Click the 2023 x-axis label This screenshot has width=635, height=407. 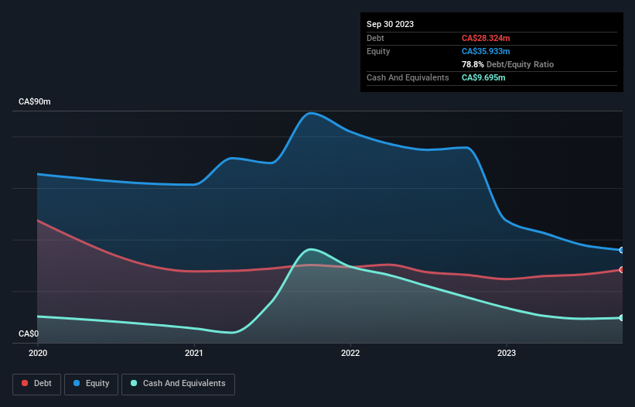(507, 353)
